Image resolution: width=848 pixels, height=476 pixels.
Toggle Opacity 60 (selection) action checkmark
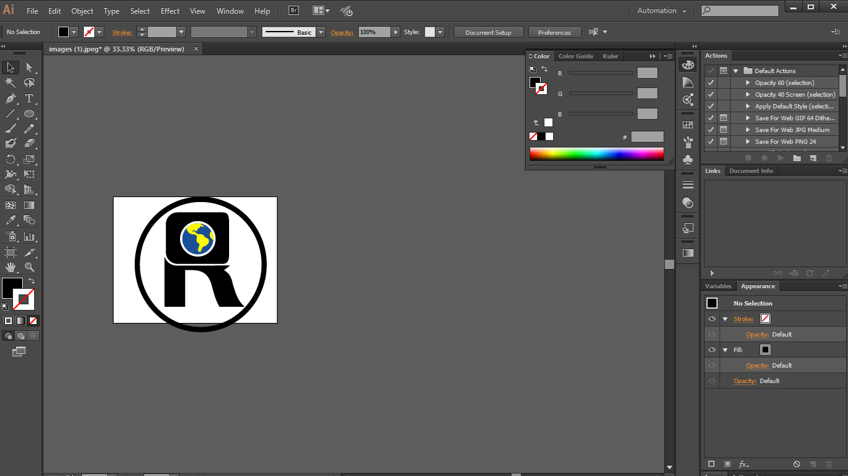(x=711, y=82)
